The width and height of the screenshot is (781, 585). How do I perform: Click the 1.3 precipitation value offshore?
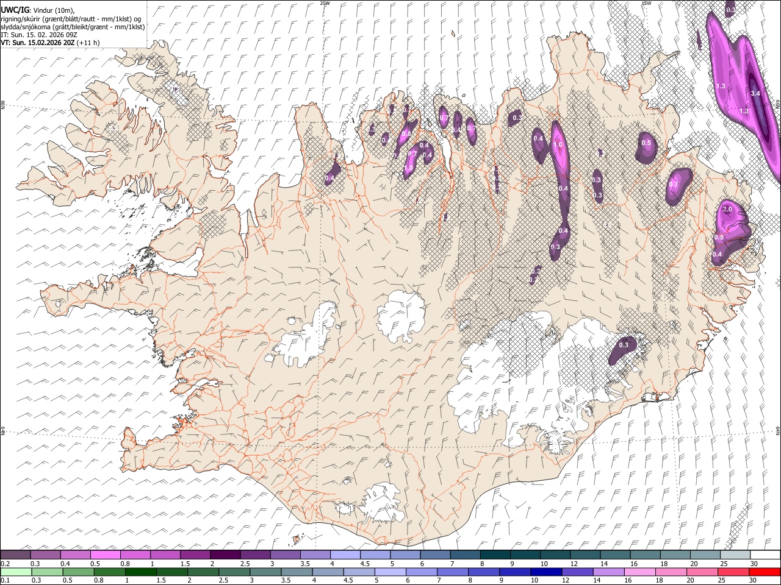[720, 86]
